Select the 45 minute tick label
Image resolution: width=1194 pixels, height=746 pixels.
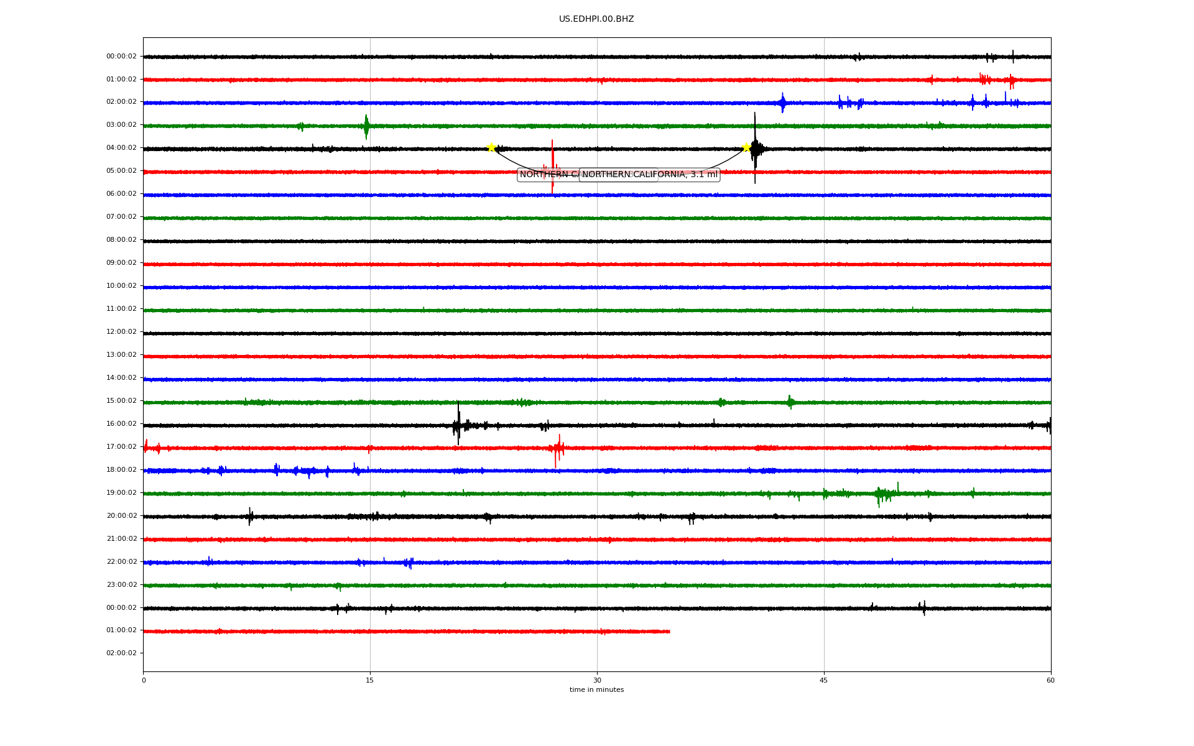tap(824, 680)
